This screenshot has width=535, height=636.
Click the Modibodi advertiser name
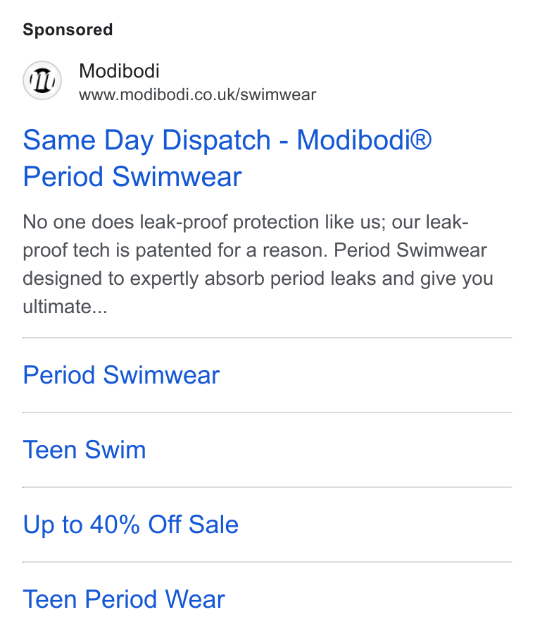[119, 71]
